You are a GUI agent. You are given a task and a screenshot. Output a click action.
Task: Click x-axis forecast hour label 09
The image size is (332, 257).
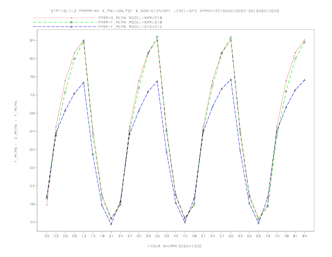point(74,236)
